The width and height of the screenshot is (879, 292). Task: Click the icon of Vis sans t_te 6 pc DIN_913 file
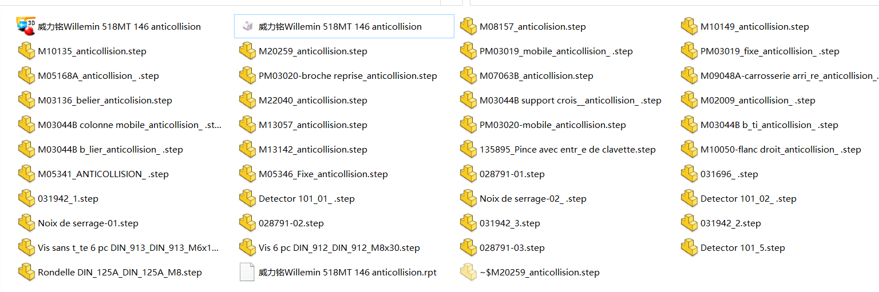[27, 247]
